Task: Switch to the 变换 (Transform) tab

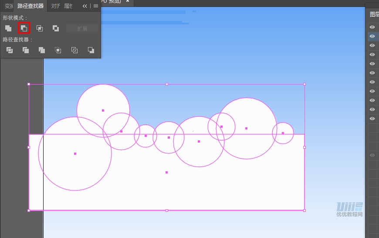Action: (x=8, y=6)
